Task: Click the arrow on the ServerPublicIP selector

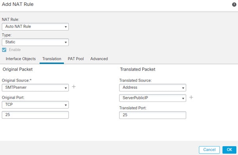Action: (183, 98)
